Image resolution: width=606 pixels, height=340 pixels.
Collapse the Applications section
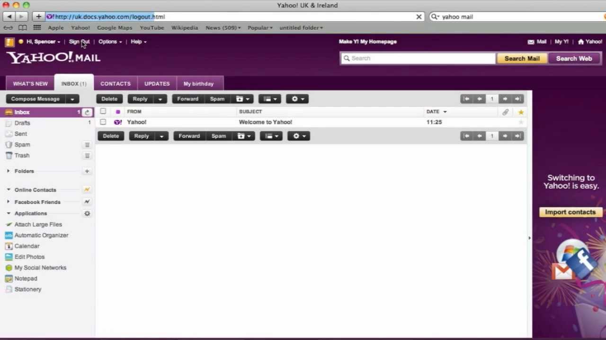pyautogui.click(x=8, y=213)
